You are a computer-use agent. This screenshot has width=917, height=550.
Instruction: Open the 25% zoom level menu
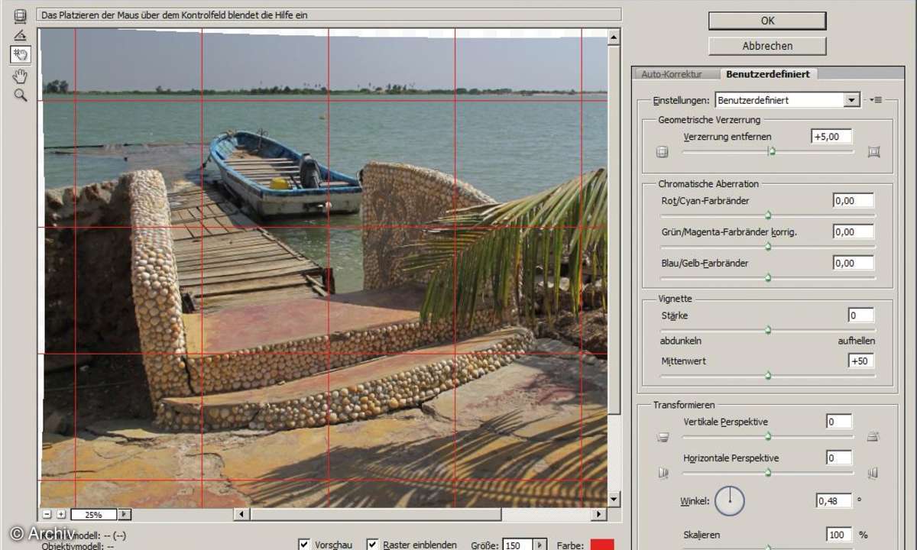[x=125, y=515]
